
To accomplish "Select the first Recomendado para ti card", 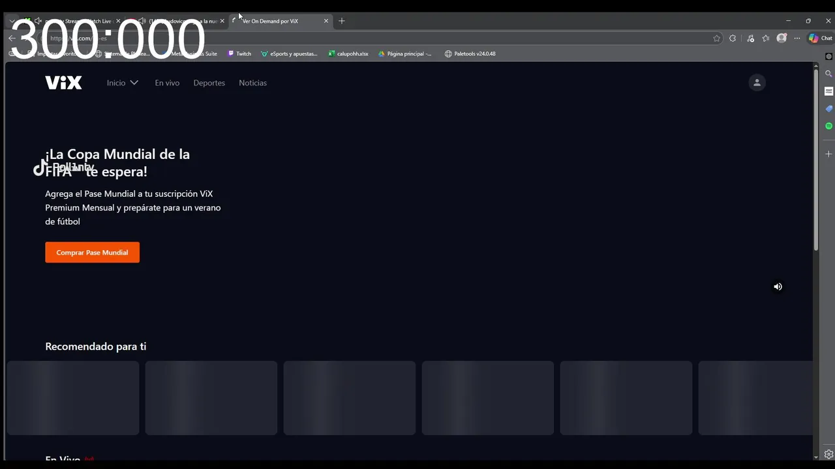I will pos(73,398).
